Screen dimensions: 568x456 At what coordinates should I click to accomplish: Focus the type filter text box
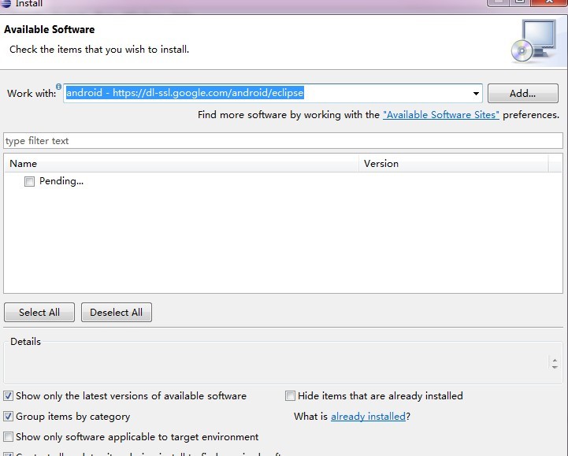pyautogui.click(x=283, y=141)
